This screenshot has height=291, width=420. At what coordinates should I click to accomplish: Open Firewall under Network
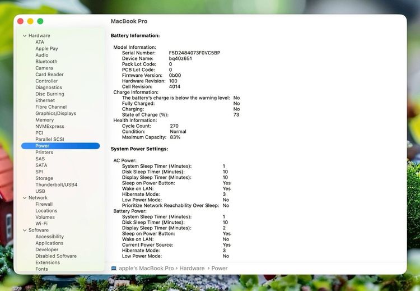pyautogui.click(x=44, y=204)
